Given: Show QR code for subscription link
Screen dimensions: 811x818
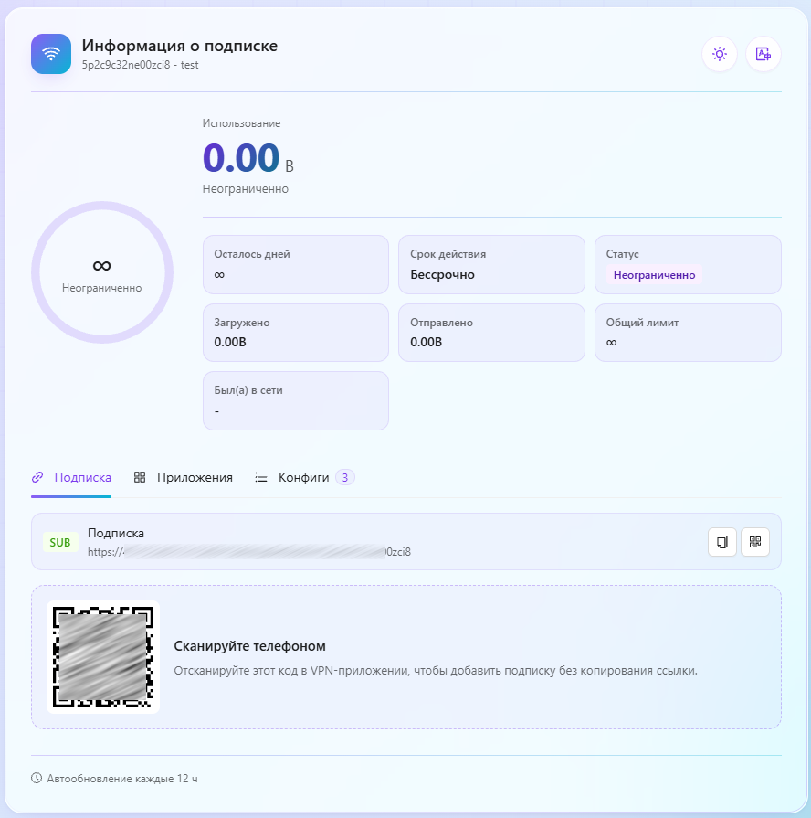Looking at the screenshot, I should click(754, 541).
